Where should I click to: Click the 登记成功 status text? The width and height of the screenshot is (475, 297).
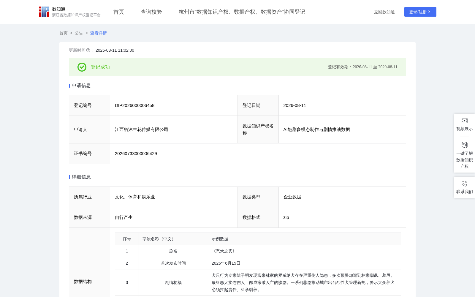tap(100, 67)
